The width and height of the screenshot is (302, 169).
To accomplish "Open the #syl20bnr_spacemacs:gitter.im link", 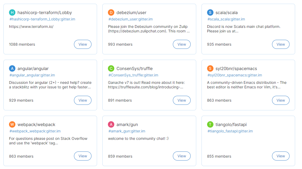I will tap(231, 75).
